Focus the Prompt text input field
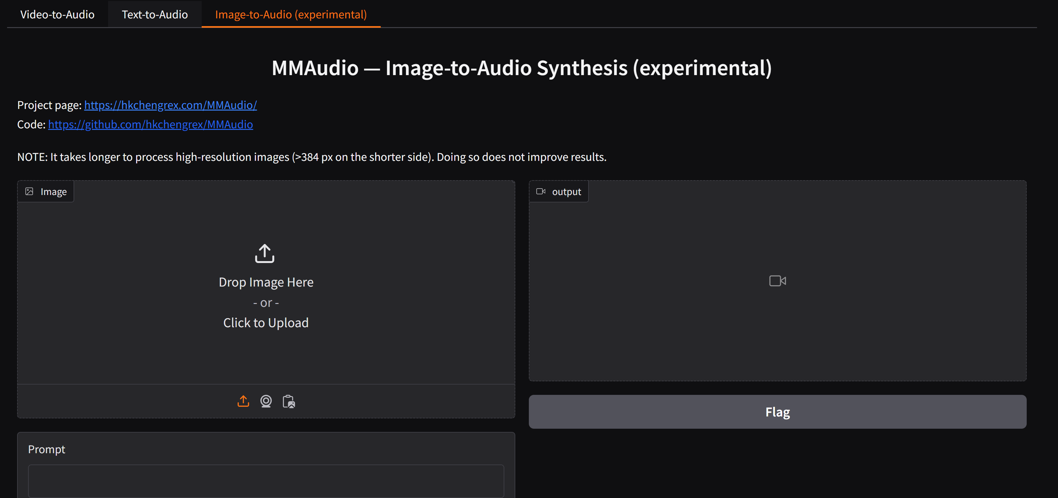The height and width of the screenshot is (498, 1058). [x=266, y=481]
